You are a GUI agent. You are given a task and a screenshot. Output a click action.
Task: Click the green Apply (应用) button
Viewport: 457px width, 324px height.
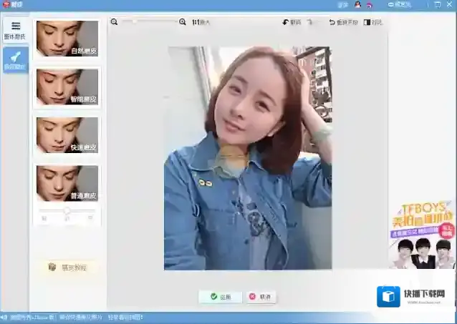click(220, 296)
